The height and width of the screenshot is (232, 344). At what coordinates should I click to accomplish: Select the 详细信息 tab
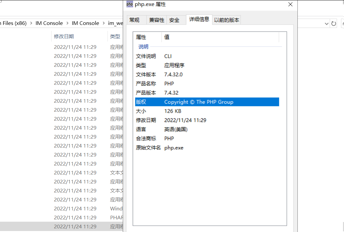point(199,20)
